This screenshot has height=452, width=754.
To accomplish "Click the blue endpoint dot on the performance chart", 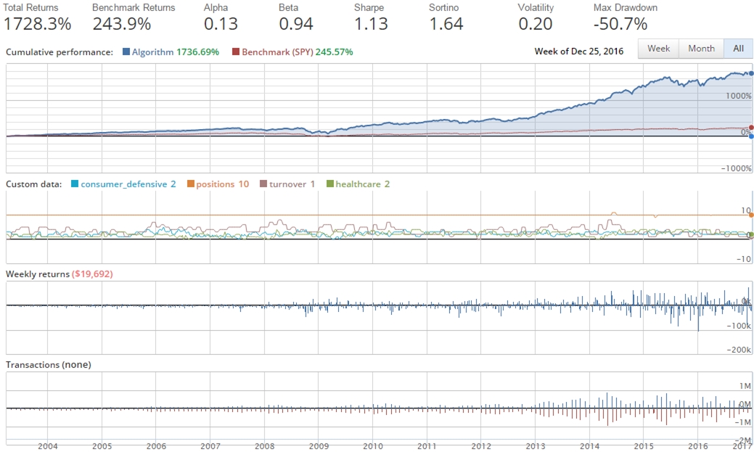I will tap(750, 73).
